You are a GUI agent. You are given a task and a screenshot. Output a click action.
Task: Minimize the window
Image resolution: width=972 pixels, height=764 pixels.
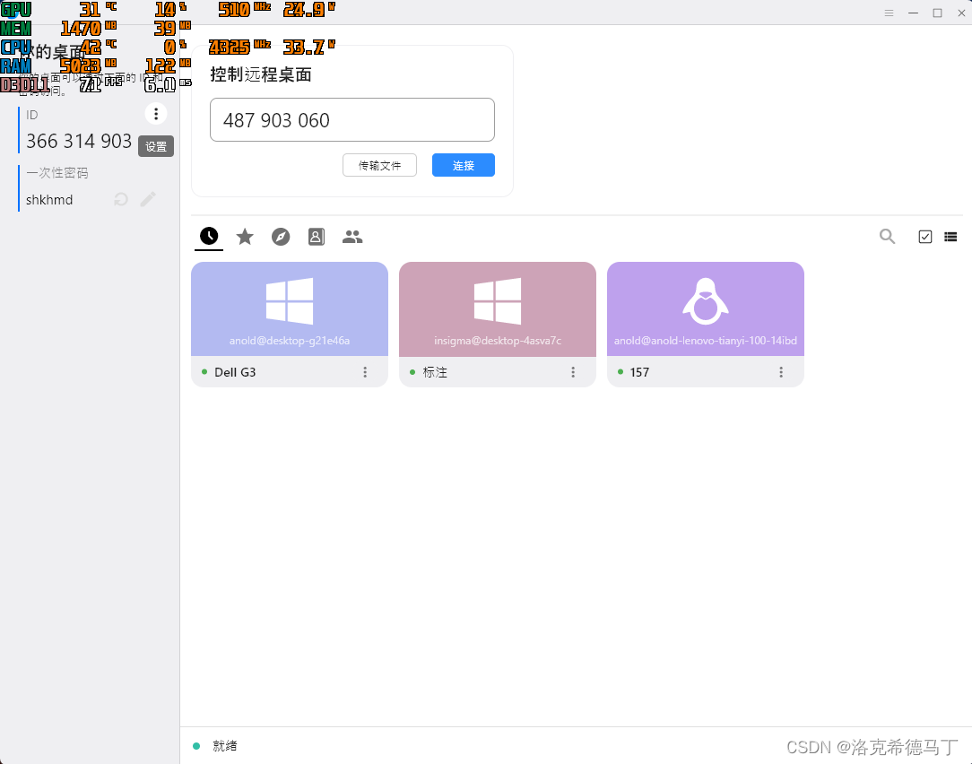(x=913, y=13)
